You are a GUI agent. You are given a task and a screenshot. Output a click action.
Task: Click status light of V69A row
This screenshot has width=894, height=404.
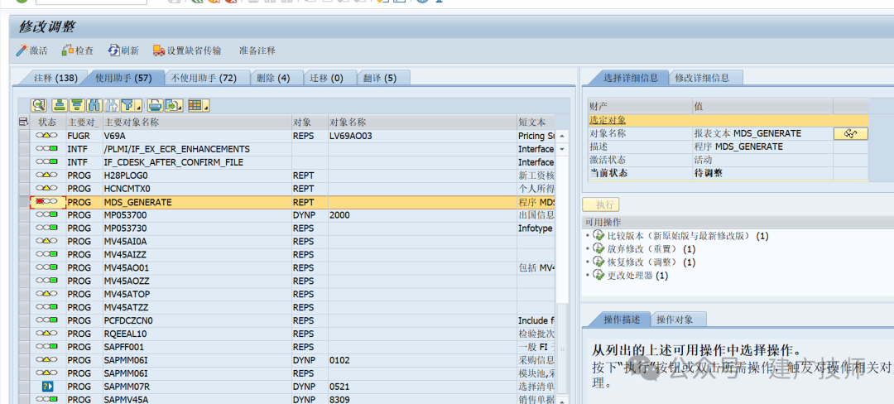pos(46,136)
